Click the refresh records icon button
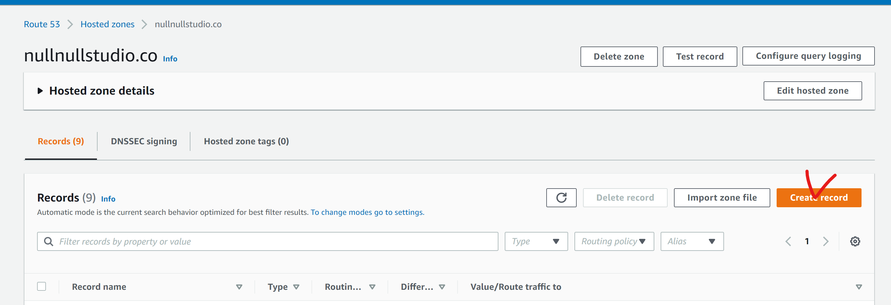This screenshot has height=305, width=891. 561,197
